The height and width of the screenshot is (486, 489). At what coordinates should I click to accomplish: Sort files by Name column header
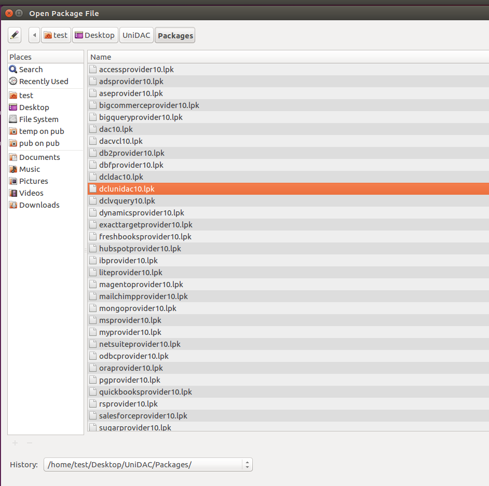coord(288,57)
